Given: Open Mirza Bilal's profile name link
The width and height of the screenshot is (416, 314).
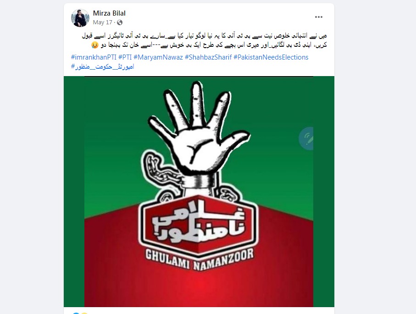Looking at the screenshot, I should click(109, 13).
